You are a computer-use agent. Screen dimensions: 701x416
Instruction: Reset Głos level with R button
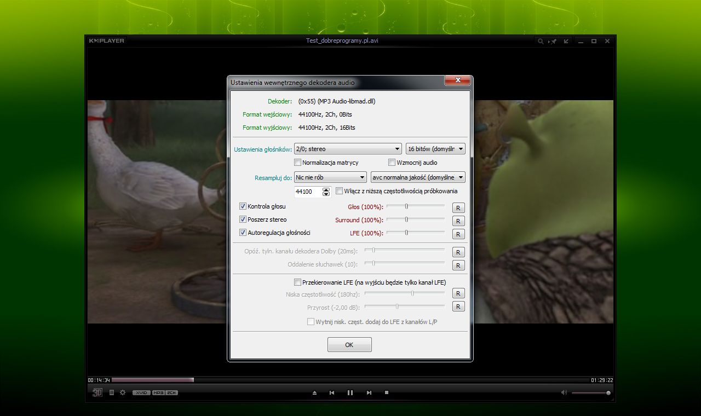point(458,208)
